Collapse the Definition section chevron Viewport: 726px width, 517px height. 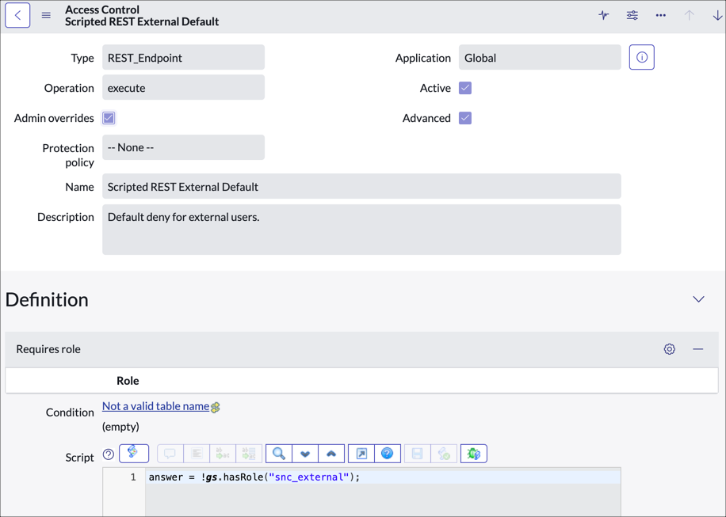[x=698, y=299]
